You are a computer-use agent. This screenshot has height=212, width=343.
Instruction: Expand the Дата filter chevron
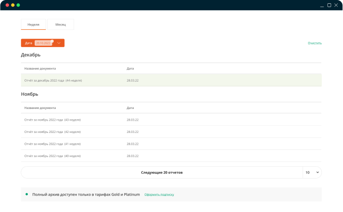point(59,43)
